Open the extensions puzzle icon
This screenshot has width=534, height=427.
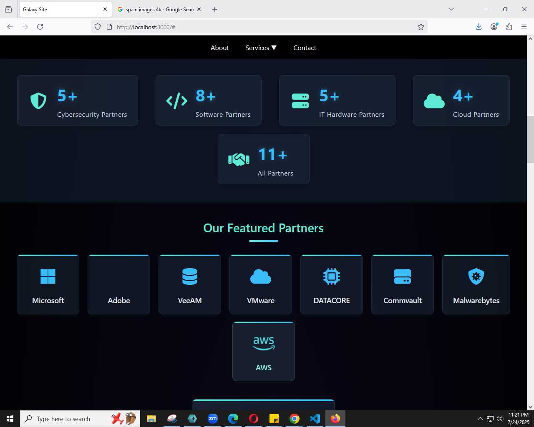pyautogui.click(x=509, y=27)
